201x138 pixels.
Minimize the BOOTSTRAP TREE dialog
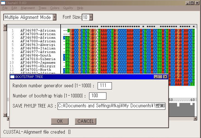coord(156,77)
